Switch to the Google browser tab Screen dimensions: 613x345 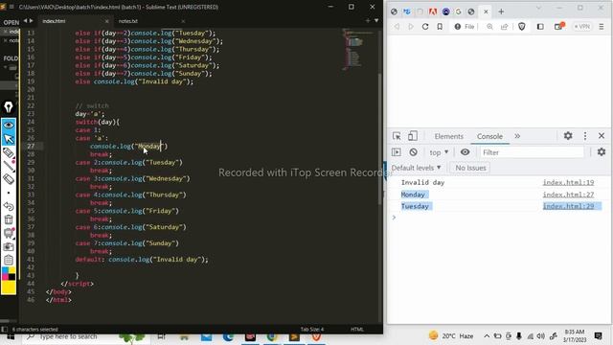[x=458, y=11]
